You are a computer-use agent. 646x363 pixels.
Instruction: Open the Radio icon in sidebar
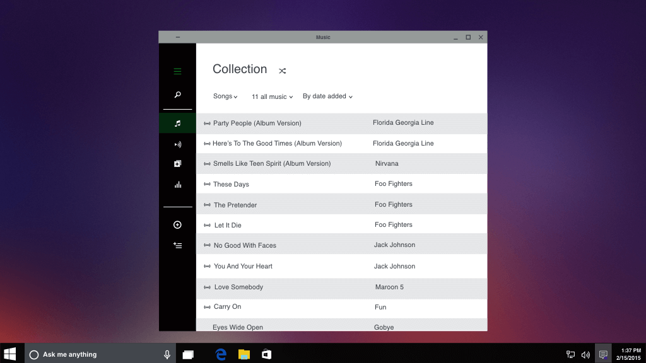pos(177,144)
